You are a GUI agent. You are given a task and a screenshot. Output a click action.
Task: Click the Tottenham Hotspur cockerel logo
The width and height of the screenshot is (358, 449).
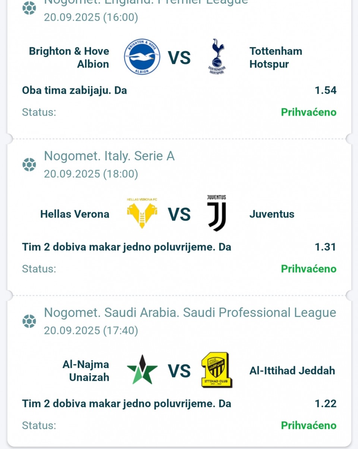(216, 57)
